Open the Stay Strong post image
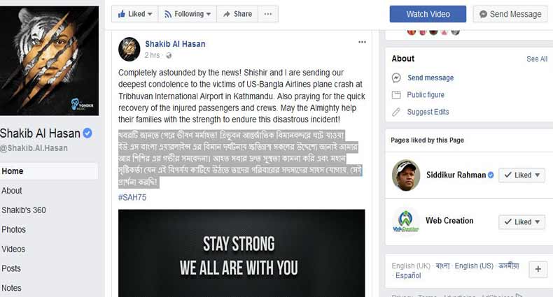Viewport: 553px width, 297px height. (x=241, y=254)
